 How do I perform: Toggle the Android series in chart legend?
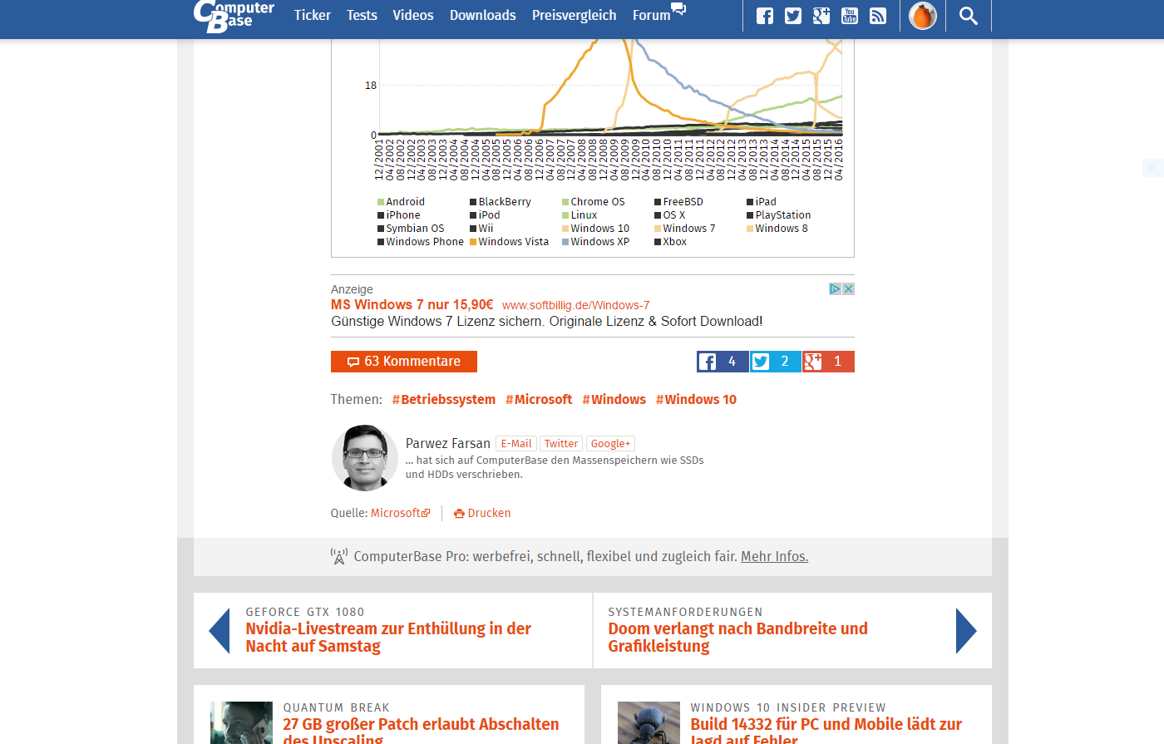401,202
